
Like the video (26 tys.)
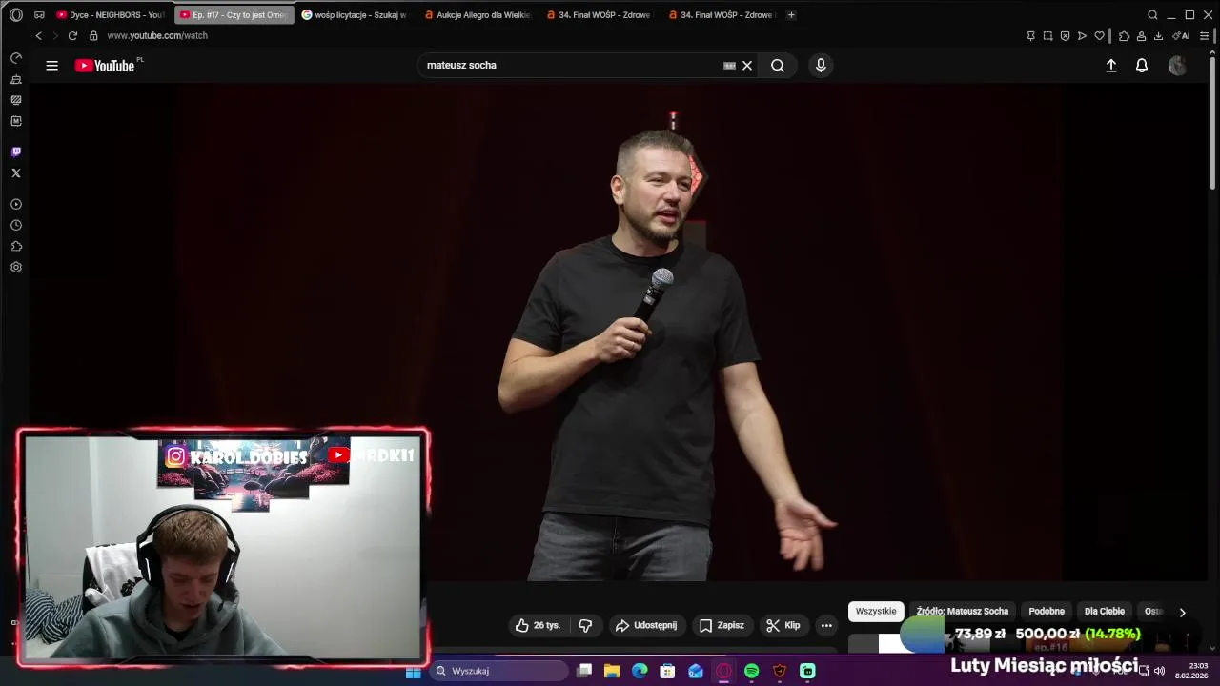539,625
